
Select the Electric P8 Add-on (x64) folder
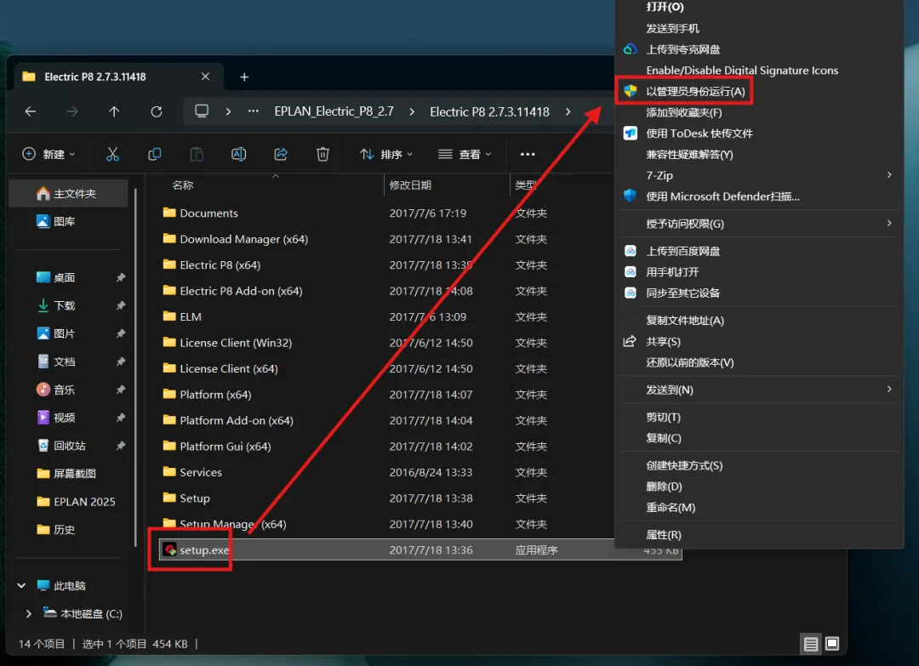(x=387, y=291)
